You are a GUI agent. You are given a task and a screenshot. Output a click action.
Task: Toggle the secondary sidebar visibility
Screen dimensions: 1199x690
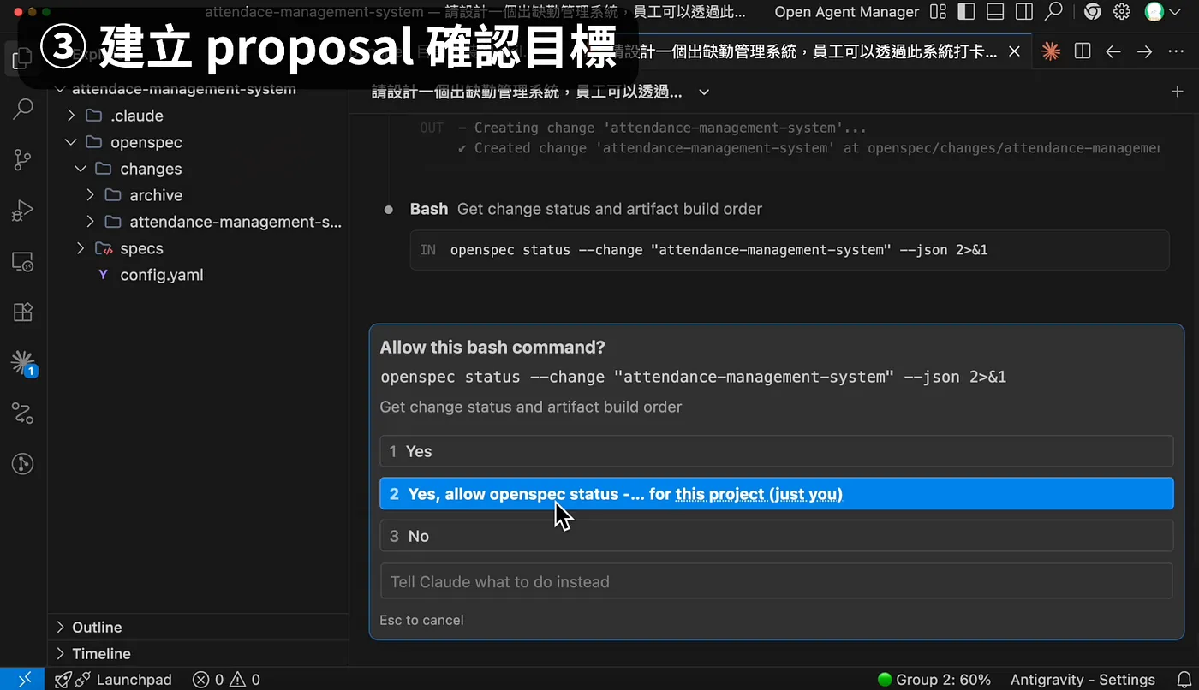[1024, 12]
